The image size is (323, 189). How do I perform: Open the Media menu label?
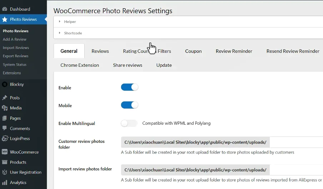(16, 108)
